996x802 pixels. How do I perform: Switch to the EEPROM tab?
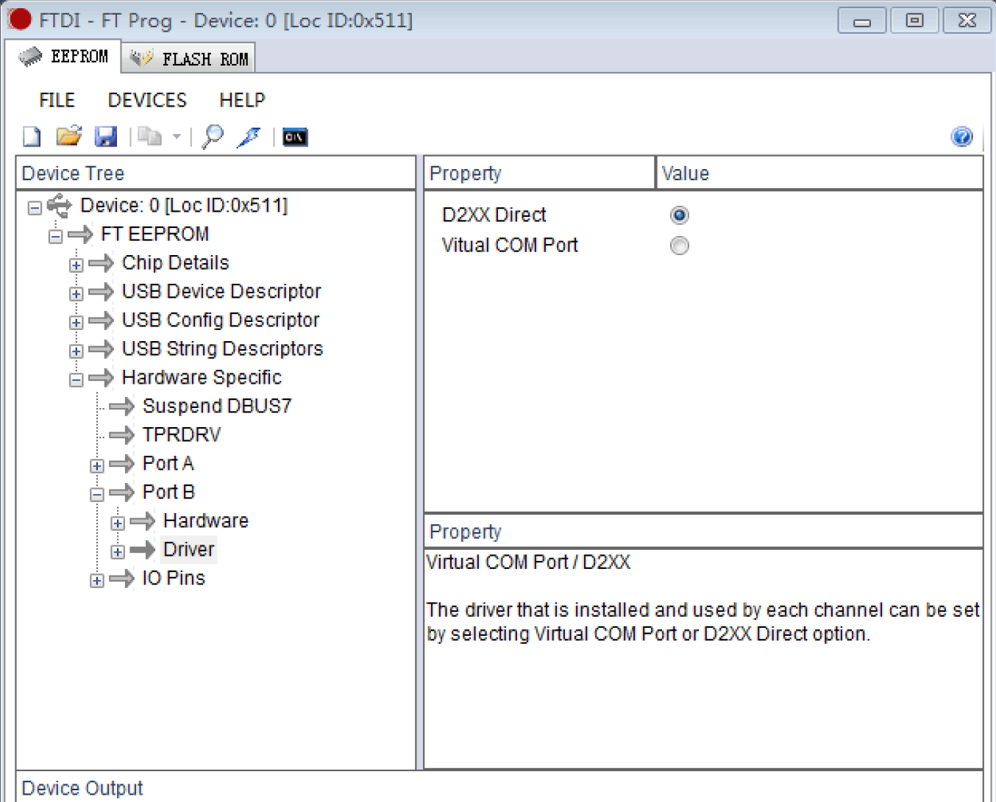coord(63,57)
